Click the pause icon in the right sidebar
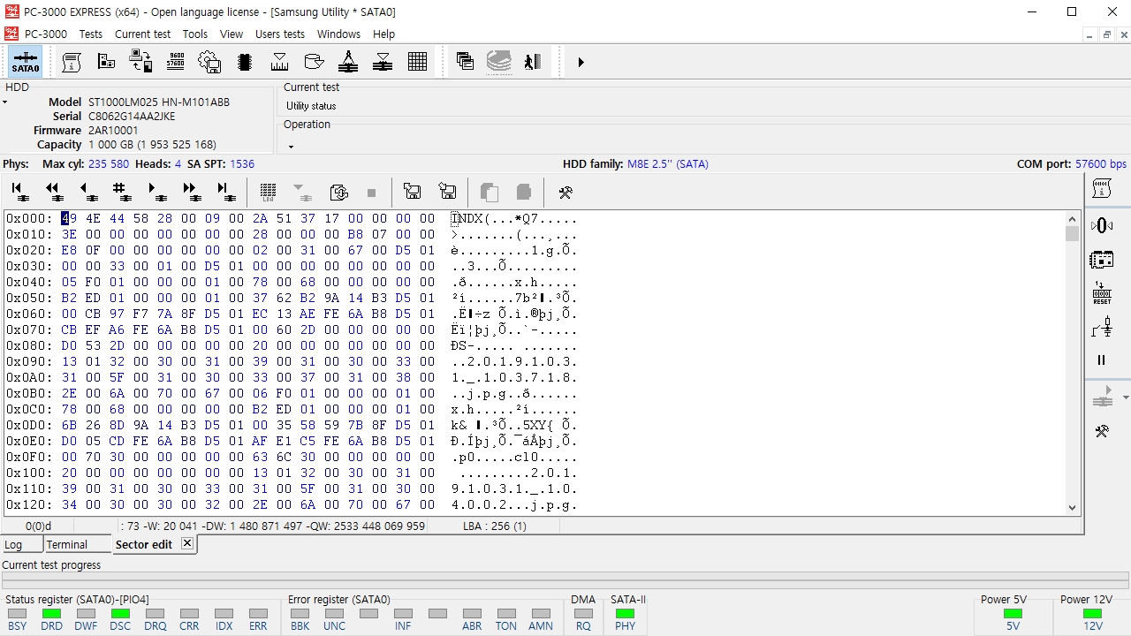 coord(1102,360)
